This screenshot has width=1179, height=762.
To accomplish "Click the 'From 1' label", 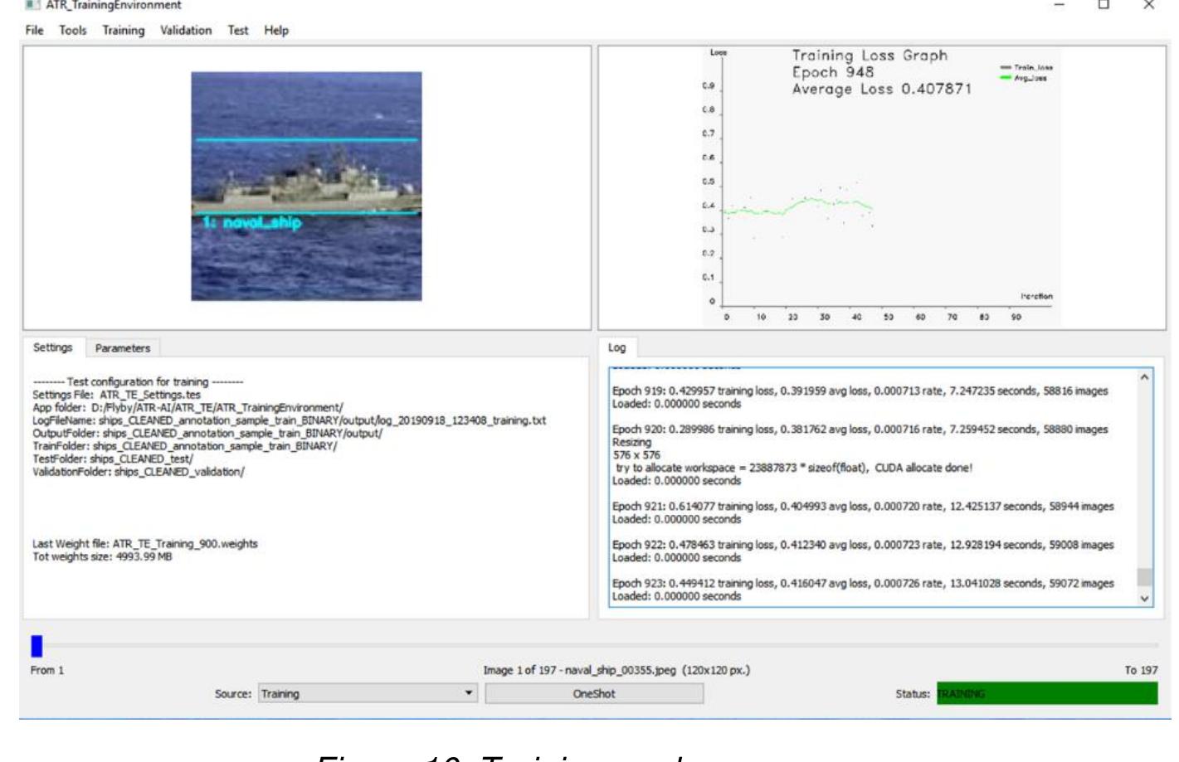I will coord(47,670).
